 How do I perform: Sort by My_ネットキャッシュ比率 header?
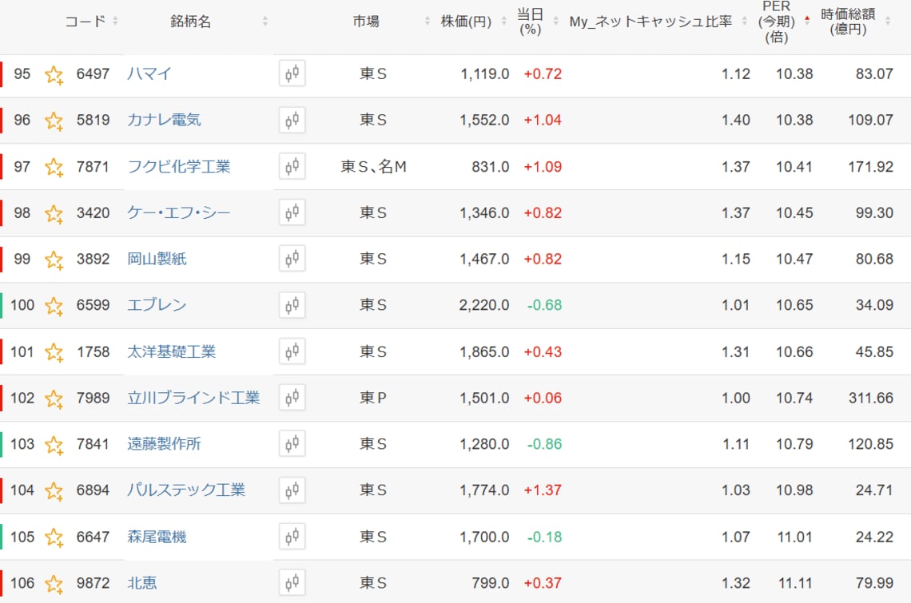650,22
